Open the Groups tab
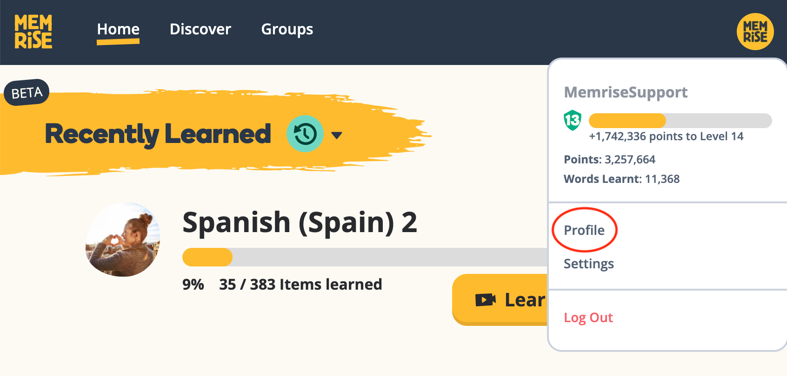The image size is (787, 376). 287,29
